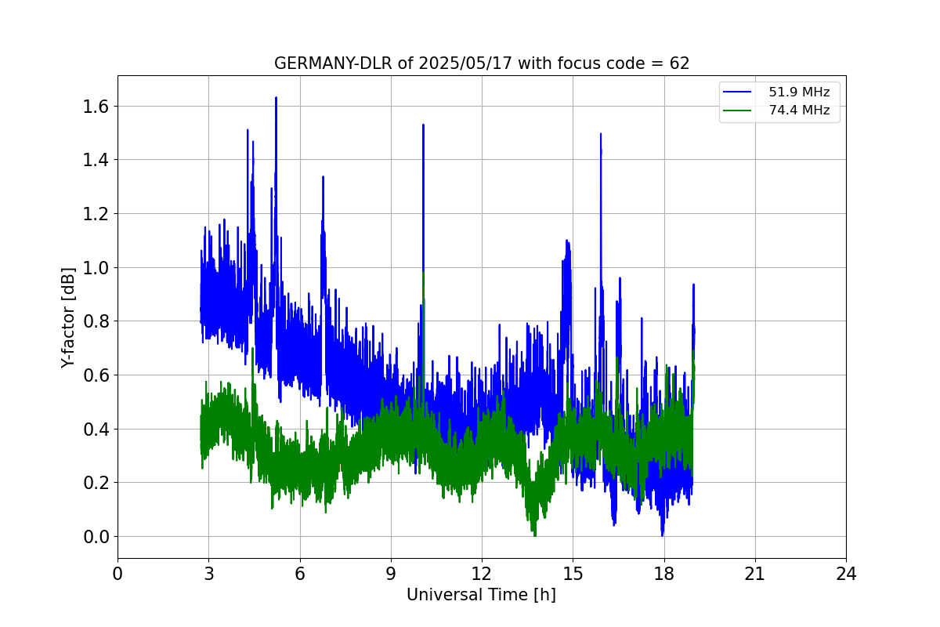
Task: Click the blue spike peak at 10 h
Action: (423, 125)
